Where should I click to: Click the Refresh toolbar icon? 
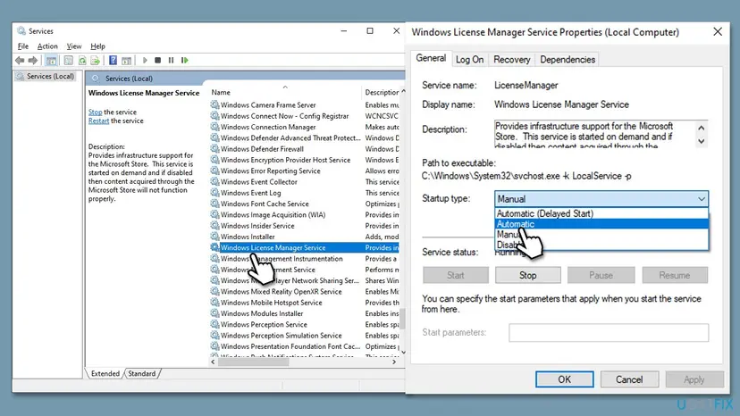(82, 61)
